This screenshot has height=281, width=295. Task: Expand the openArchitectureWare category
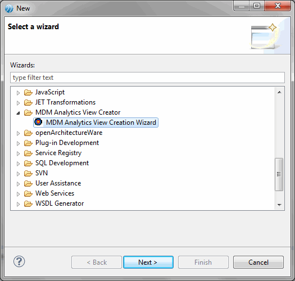tap(18, 133)
